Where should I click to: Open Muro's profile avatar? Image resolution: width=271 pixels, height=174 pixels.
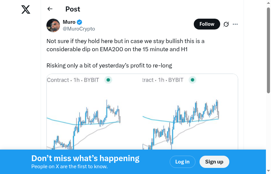(53, 25)
